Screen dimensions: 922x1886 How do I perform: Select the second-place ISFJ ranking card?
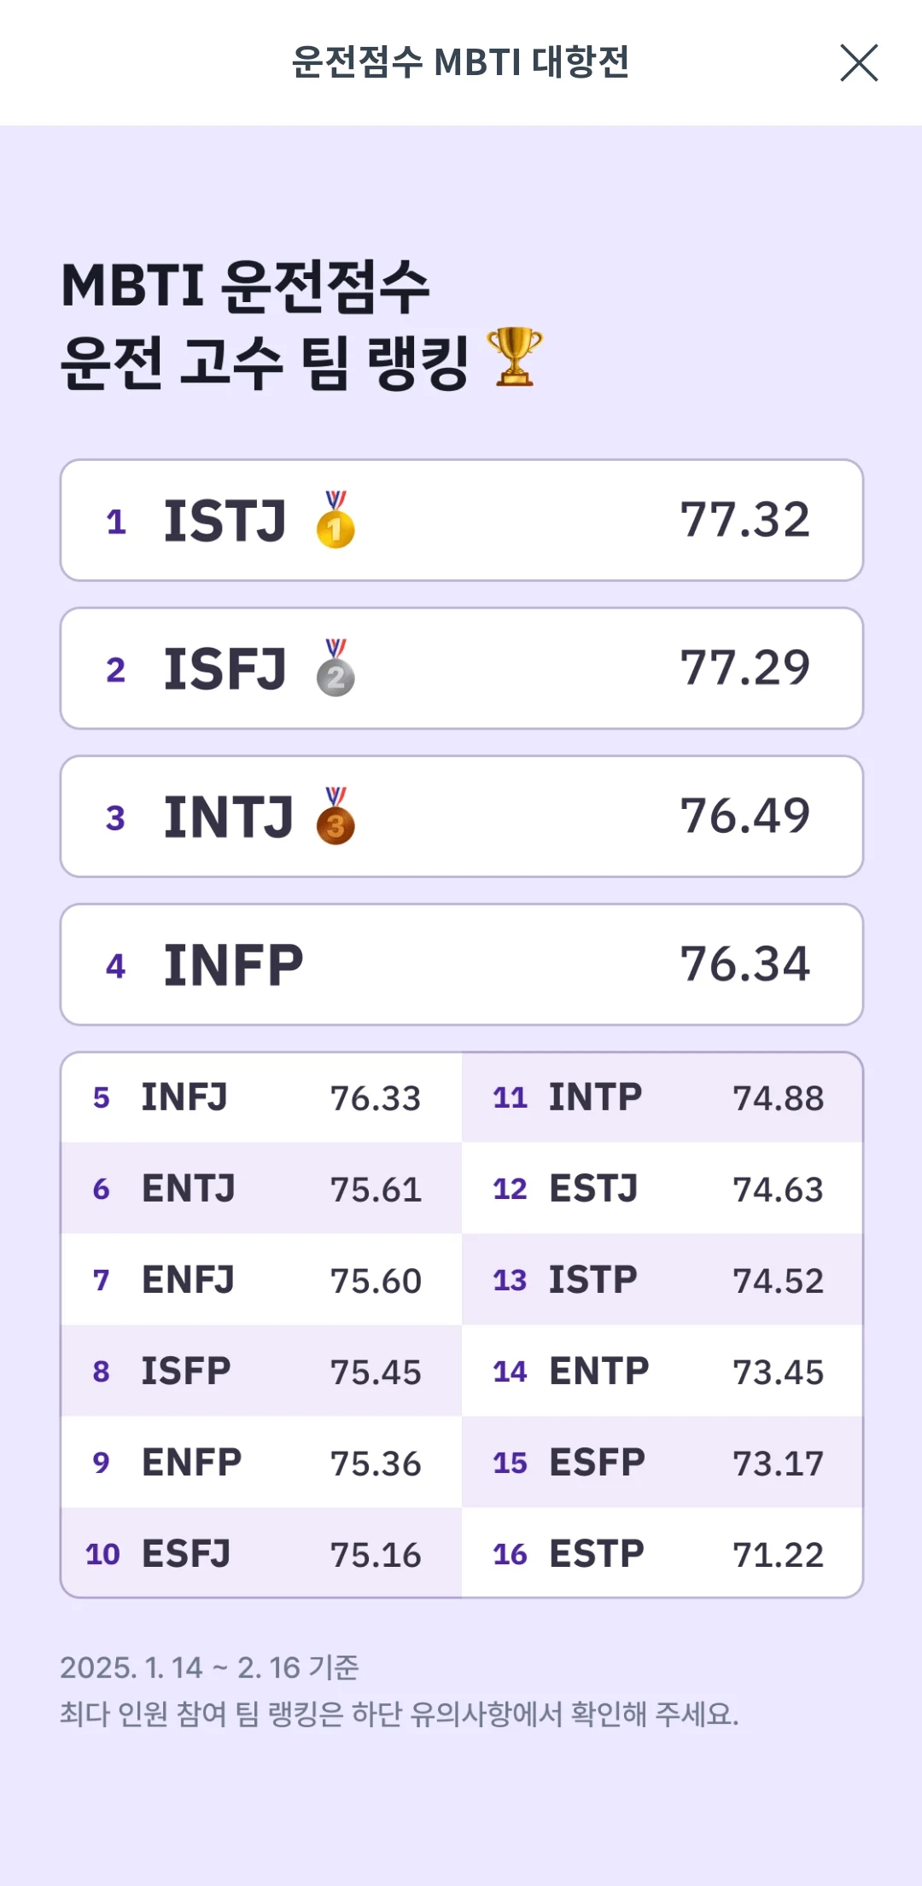point(461,668)
